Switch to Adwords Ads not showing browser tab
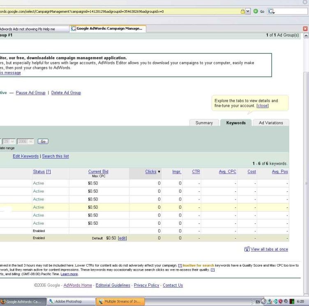The height and width of the screenshot is (306, 309). tap(34, 29)
